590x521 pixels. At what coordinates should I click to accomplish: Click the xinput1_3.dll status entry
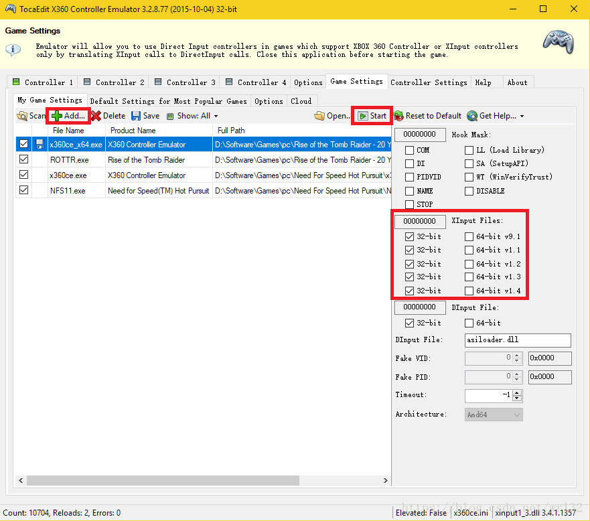click(536, 513)
